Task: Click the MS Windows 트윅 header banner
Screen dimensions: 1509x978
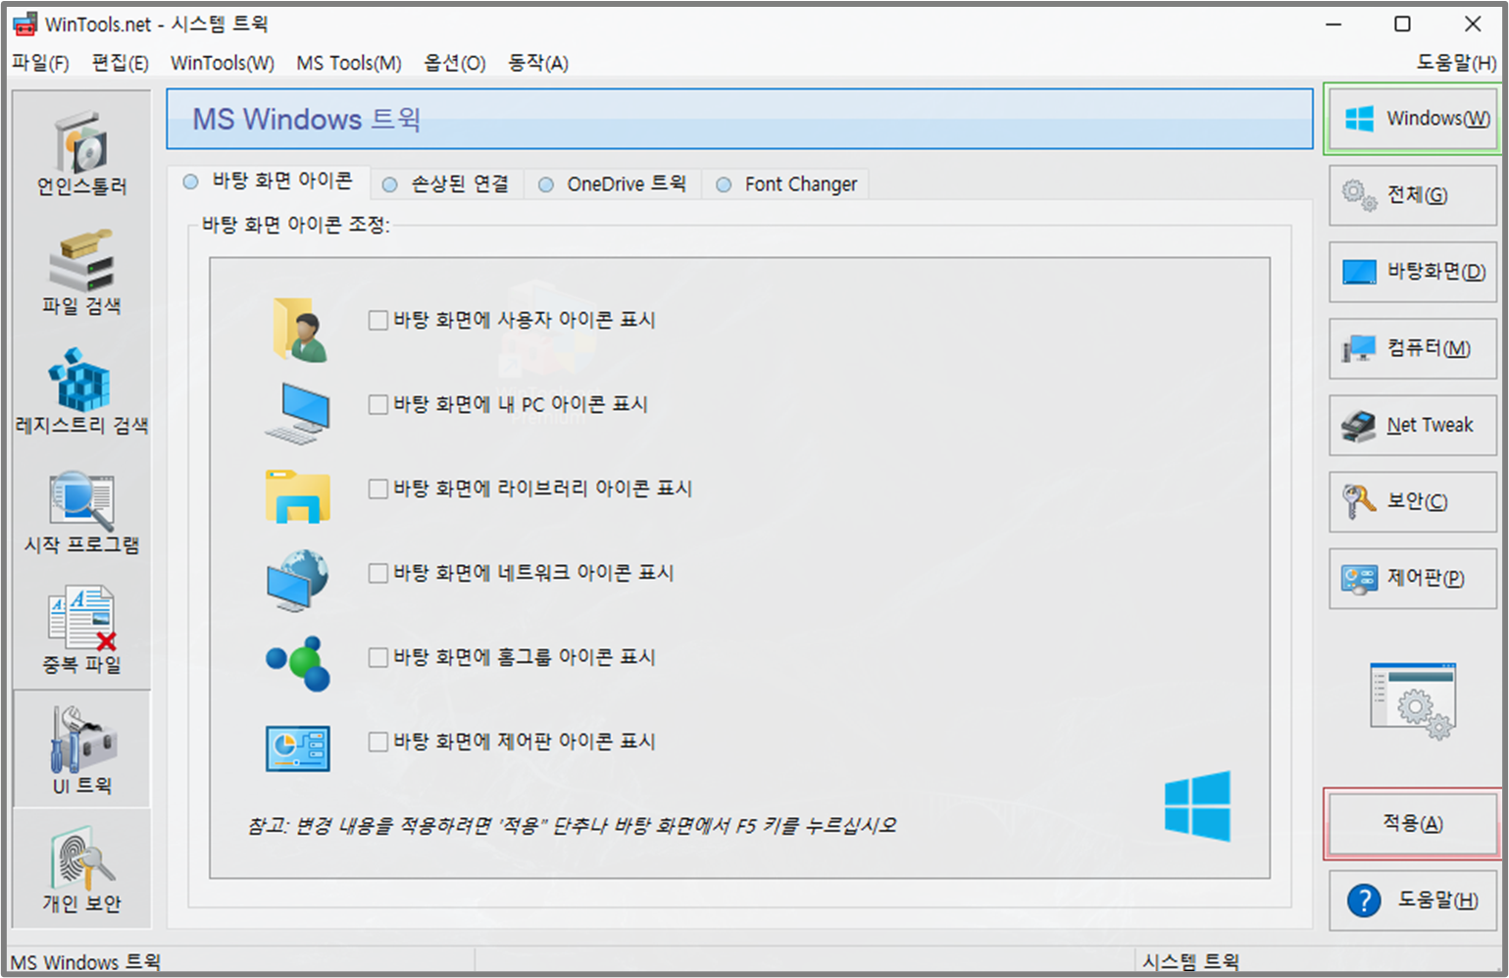Action: pyautogui.click(x=739, y=119)
